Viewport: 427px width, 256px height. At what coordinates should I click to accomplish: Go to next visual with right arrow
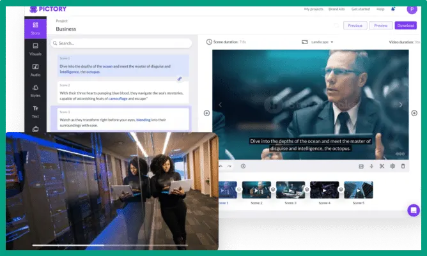401,105
